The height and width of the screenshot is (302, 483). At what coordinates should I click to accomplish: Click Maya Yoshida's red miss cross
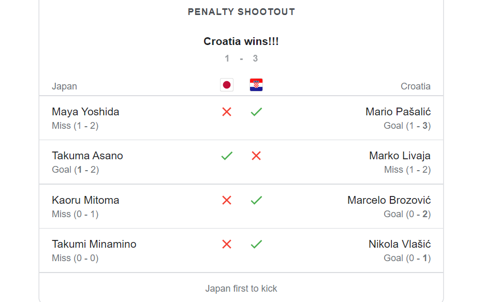coord(227,112)
